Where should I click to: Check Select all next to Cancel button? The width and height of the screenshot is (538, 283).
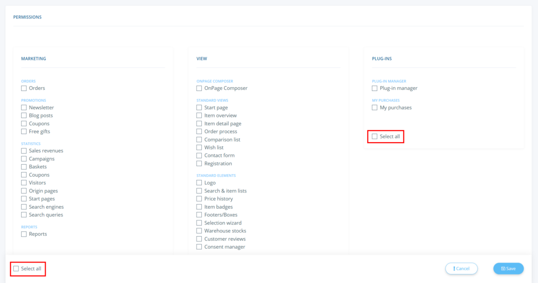[16, 269]
